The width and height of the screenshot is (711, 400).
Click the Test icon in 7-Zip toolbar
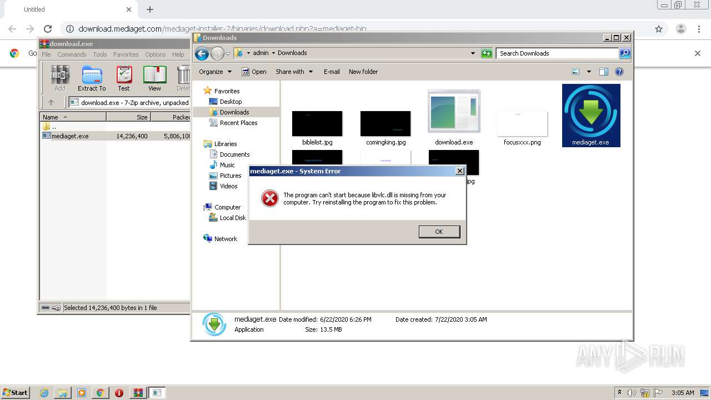coord(124,78)
